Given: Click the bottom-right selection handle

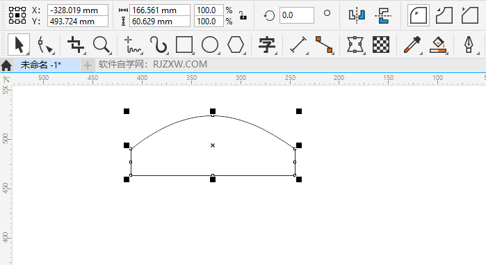Looking at the screenshot, I should [299, 179].
